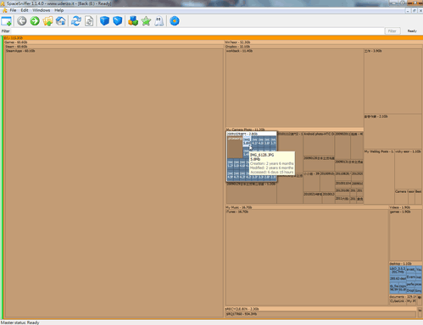
Task: Select the SteamApps folder block
Action: coord(114,183)
